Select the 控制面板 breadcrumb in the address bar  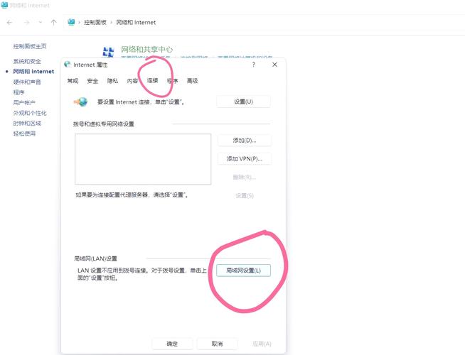(x=95, y=23)
